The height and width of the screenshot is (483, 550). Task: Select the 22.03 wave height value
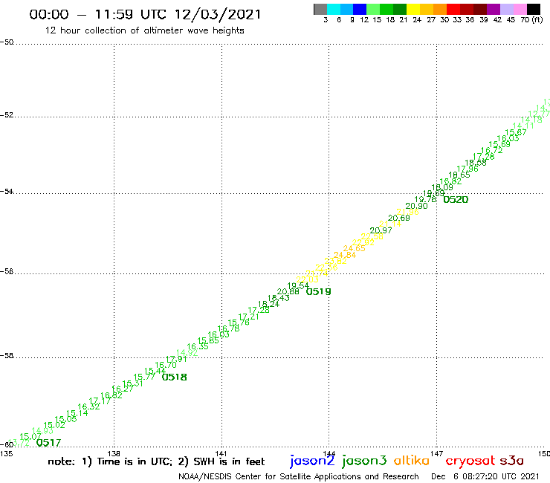pos(307,279)
